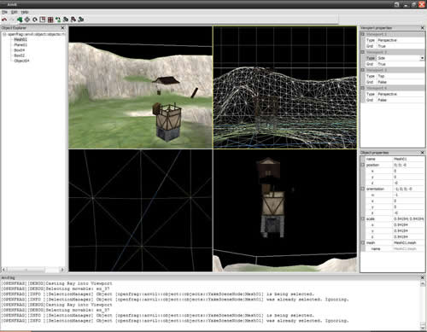Viewport: 427px width, 332px height.
Task: Click the red undo arrow toolbar icon
Action: (4, 20)
